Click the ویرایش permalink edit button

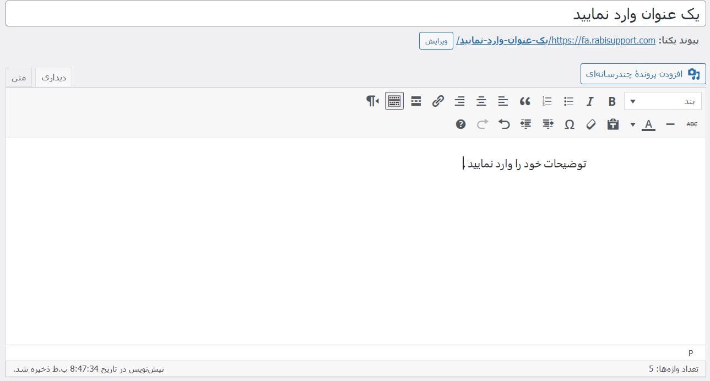click(x=436, y=41)
